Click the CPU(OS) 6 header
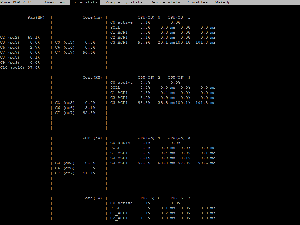The height and width of the screenshot is (225, 300). [x=149, y=198]
